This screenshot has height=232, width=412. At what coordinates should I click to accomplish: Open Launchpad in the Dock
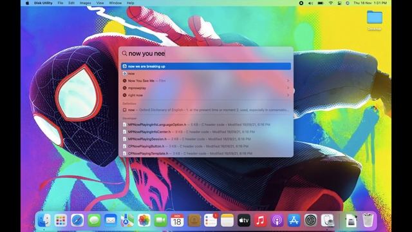click(61, 220)
